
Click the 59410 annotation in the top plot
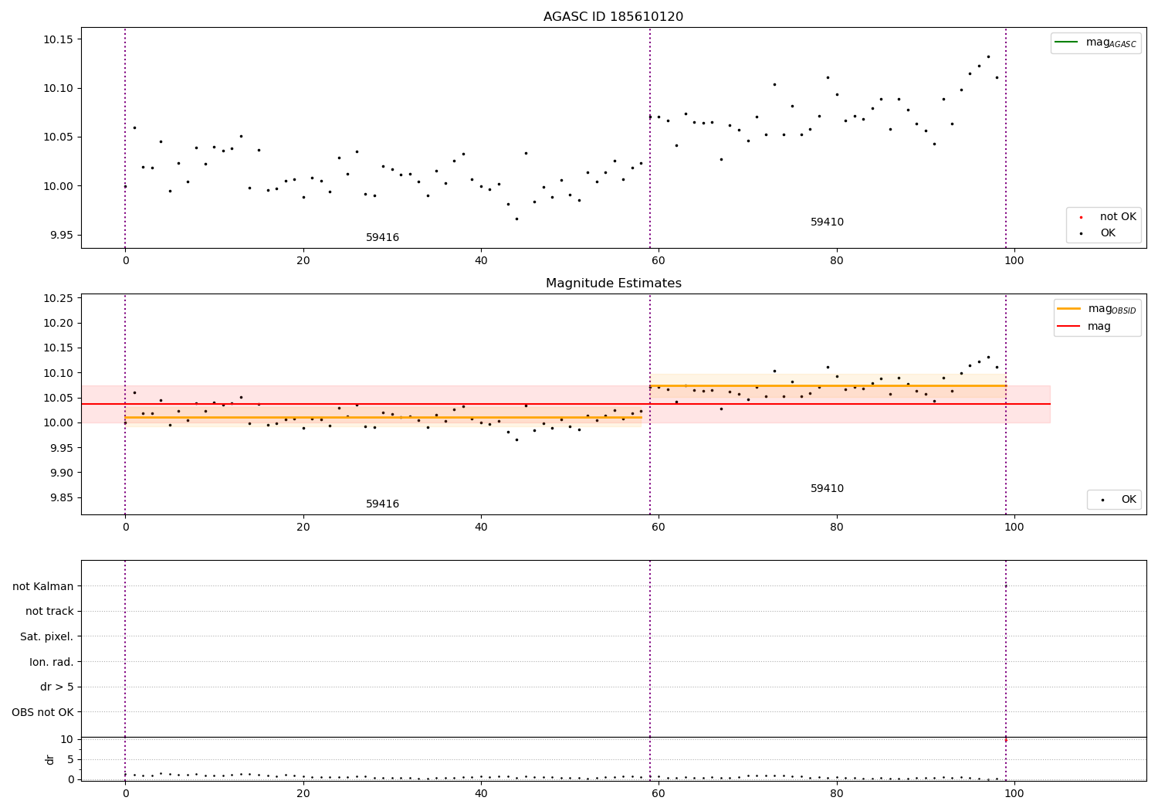[827, 222]
